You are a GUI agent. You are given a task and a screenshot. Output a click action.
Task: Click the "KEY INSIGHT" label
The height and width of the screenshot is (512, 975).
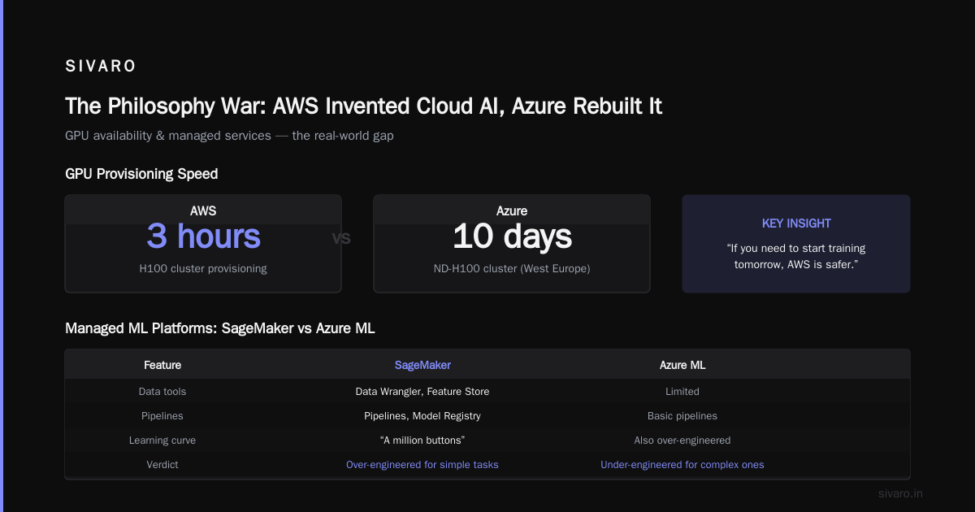click(796, 223)
